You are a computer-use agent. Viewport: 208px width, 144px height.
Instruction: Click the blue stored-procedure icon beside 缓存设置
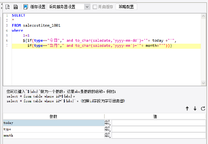coord(26,7)
